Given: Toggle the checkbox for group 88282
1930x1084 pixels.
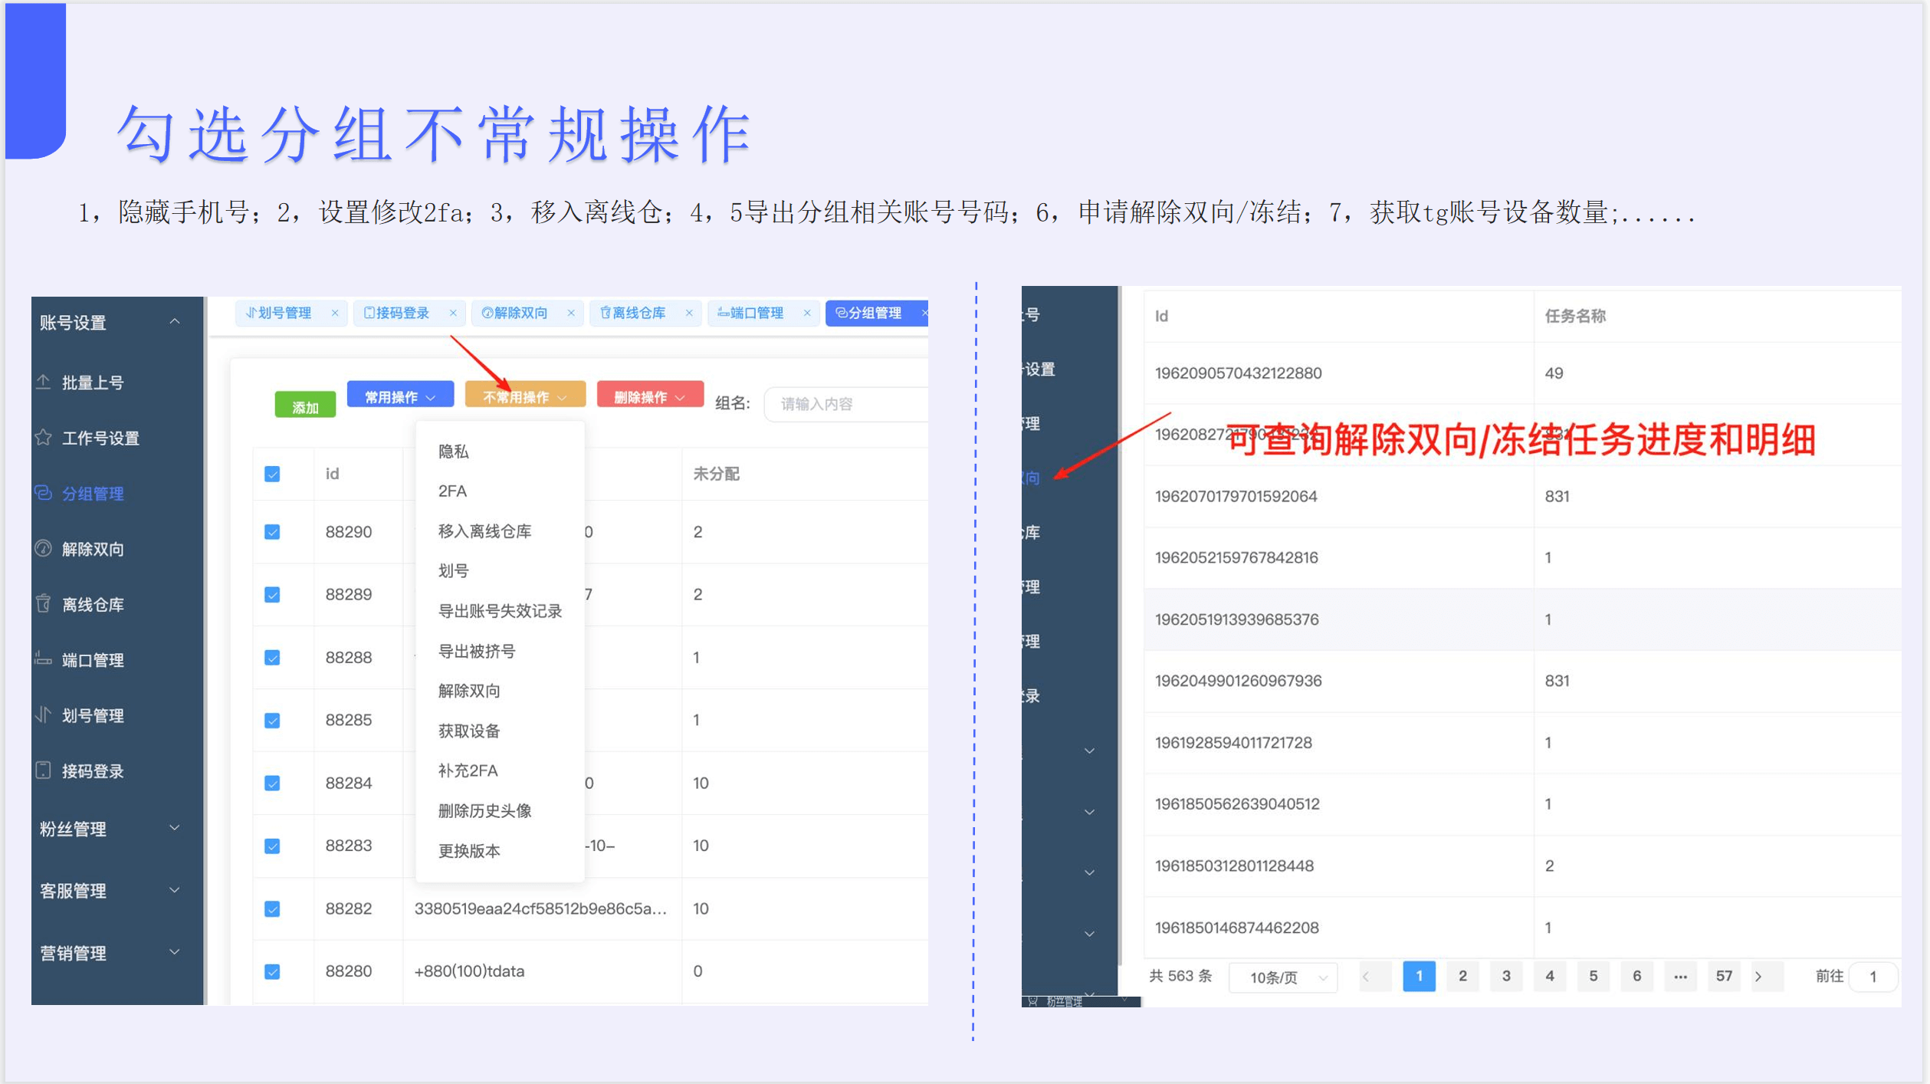Looking at the screenshot, I should point(272,909).
